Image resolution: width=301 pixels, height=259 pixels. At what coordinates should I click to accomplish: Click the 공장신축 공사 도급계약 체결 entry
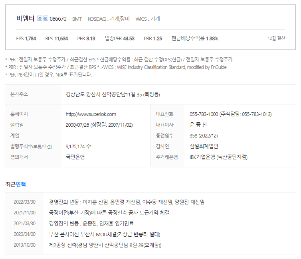[109, 213]
